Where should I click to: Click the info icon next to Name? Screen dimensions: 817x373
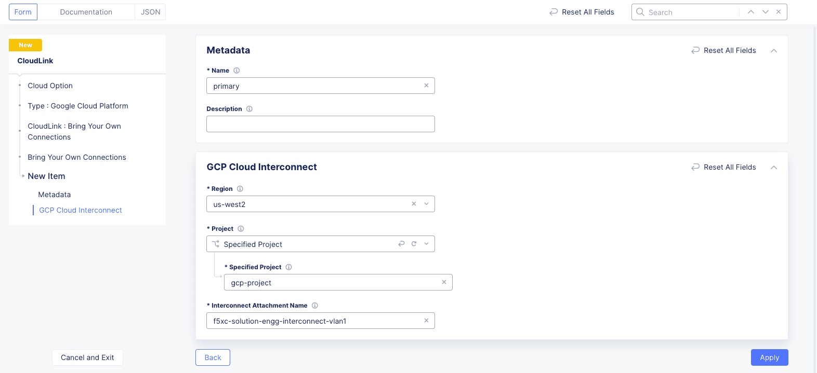[236, 71]
